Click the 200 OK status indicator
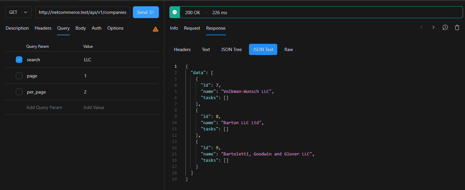The image size is (465, 190). [x=192, y=12]
